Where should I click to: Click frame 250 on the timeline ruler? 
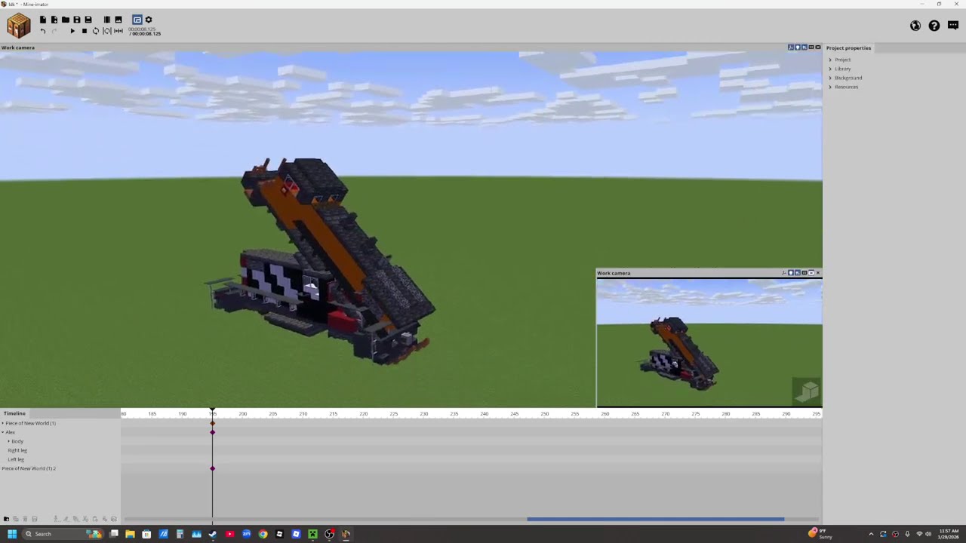tap(545, 414)
